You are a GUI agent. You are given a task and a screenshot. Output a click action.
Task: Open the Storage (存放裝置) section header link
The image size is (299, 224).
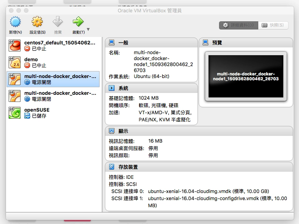click(x=128, y=167)
